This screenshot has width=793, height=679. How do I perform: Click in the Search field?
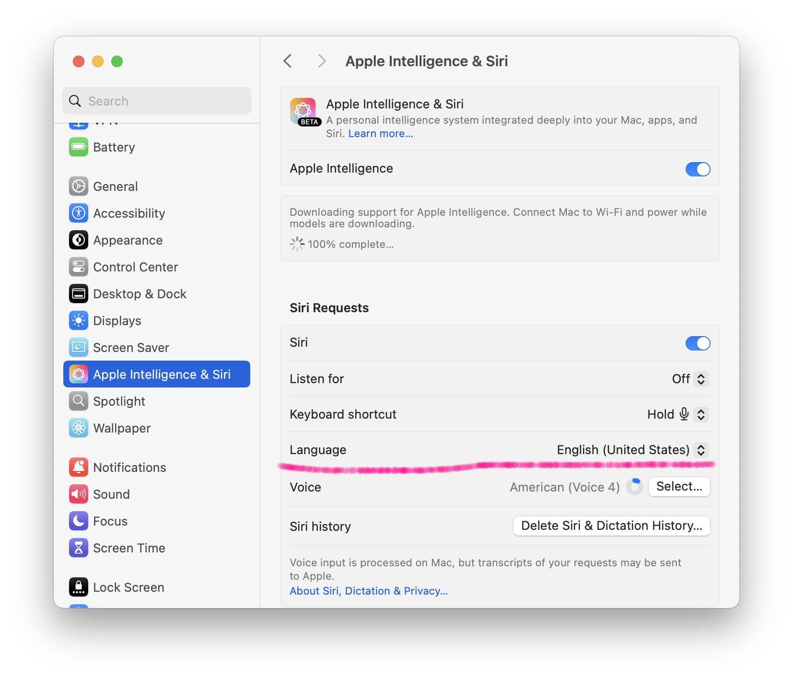(x=157, y=101)
